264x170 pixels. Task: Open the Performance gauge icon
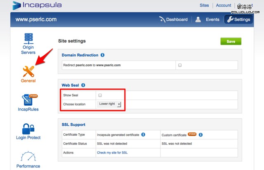(28, 157)
